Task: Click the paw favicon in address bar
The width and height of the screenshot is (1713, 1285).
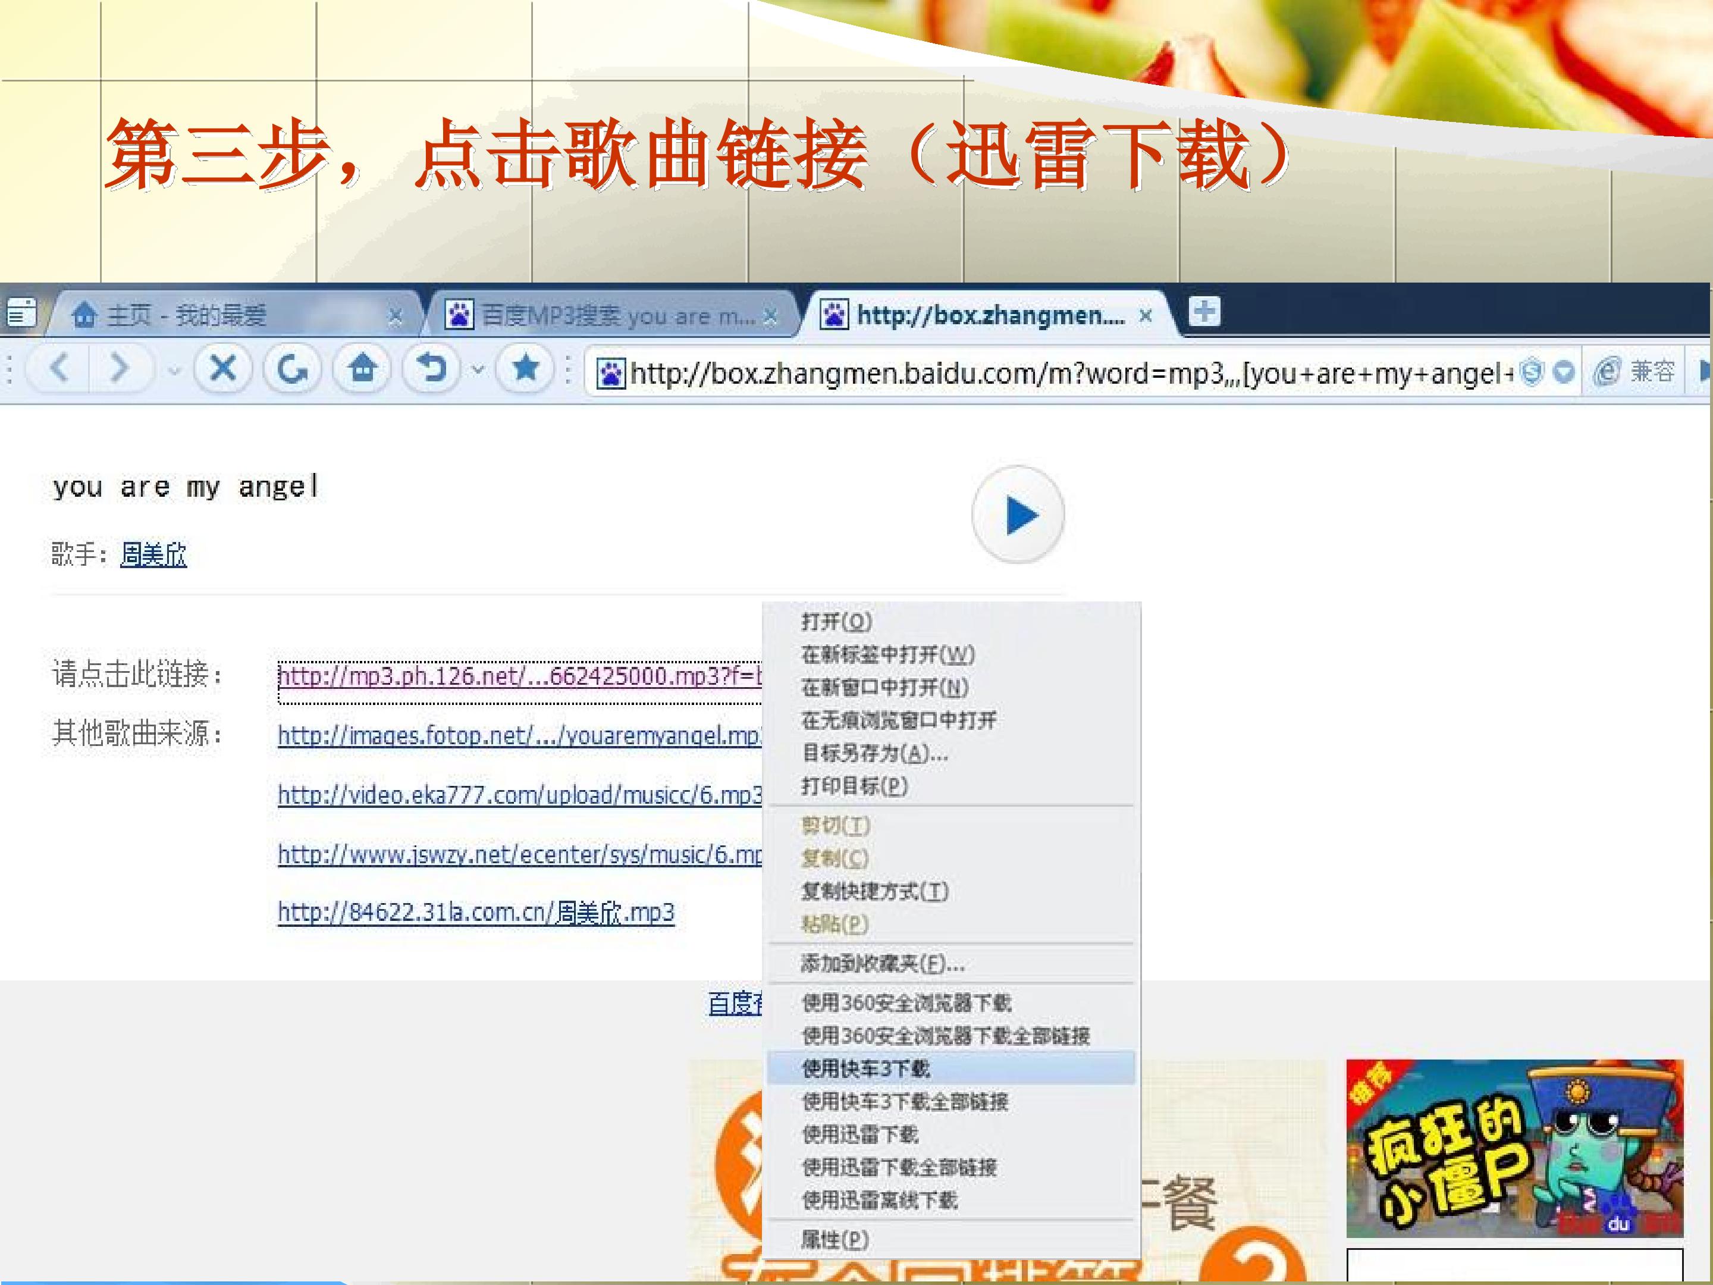Action: coord(610,374)
